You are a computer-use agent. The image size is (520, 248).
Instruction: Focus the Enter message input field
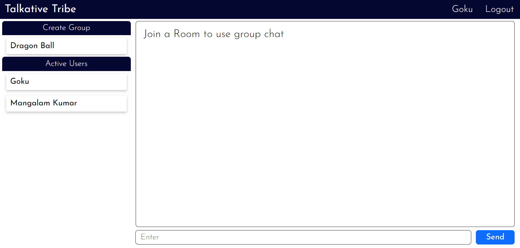[303, 237]
